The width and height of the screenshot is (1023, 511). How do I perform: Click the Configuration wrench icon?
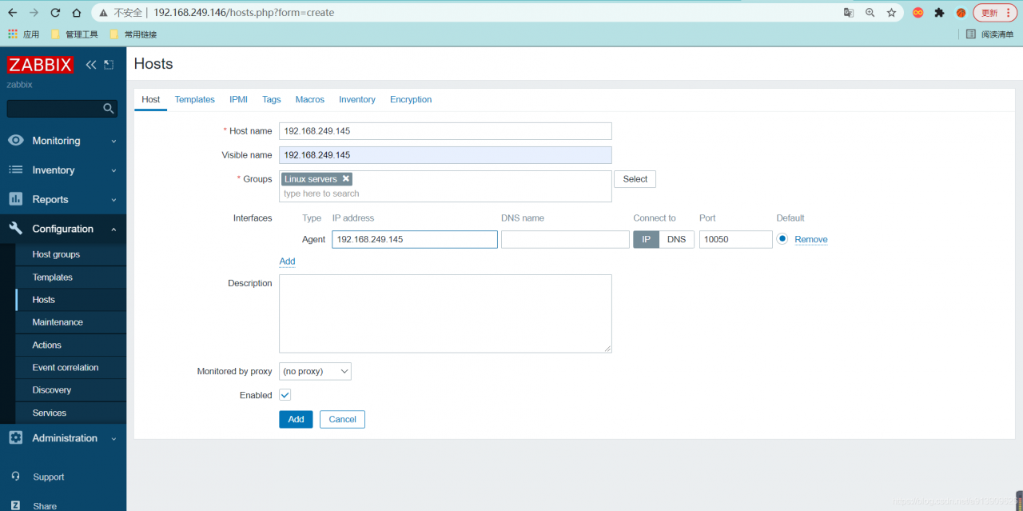15,229
